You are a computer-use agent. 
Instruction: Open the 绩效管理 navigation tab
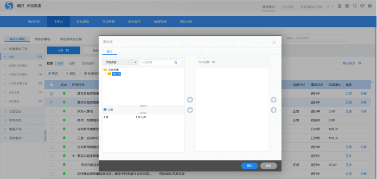tap(160, 22)
